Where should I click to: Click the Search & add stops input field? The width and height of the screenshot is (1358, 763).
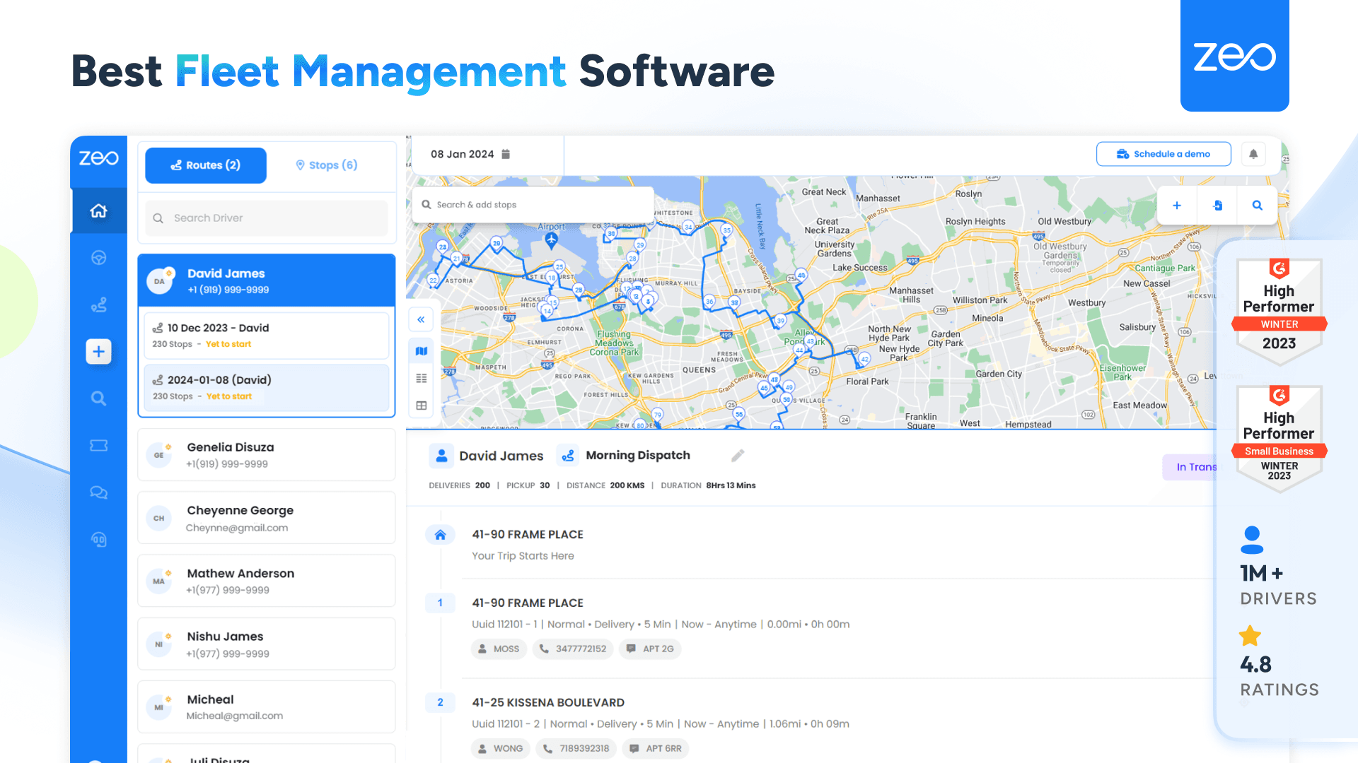(533, 204)
